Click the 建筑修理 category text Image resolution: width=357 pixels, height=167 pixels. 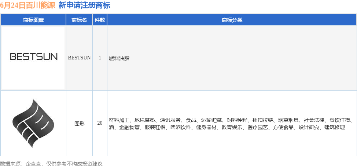click(x=335, y=127)
